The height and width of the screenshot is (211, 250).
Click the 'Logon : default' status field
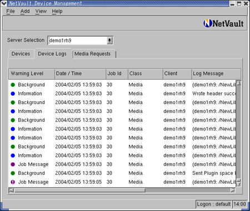214,204
